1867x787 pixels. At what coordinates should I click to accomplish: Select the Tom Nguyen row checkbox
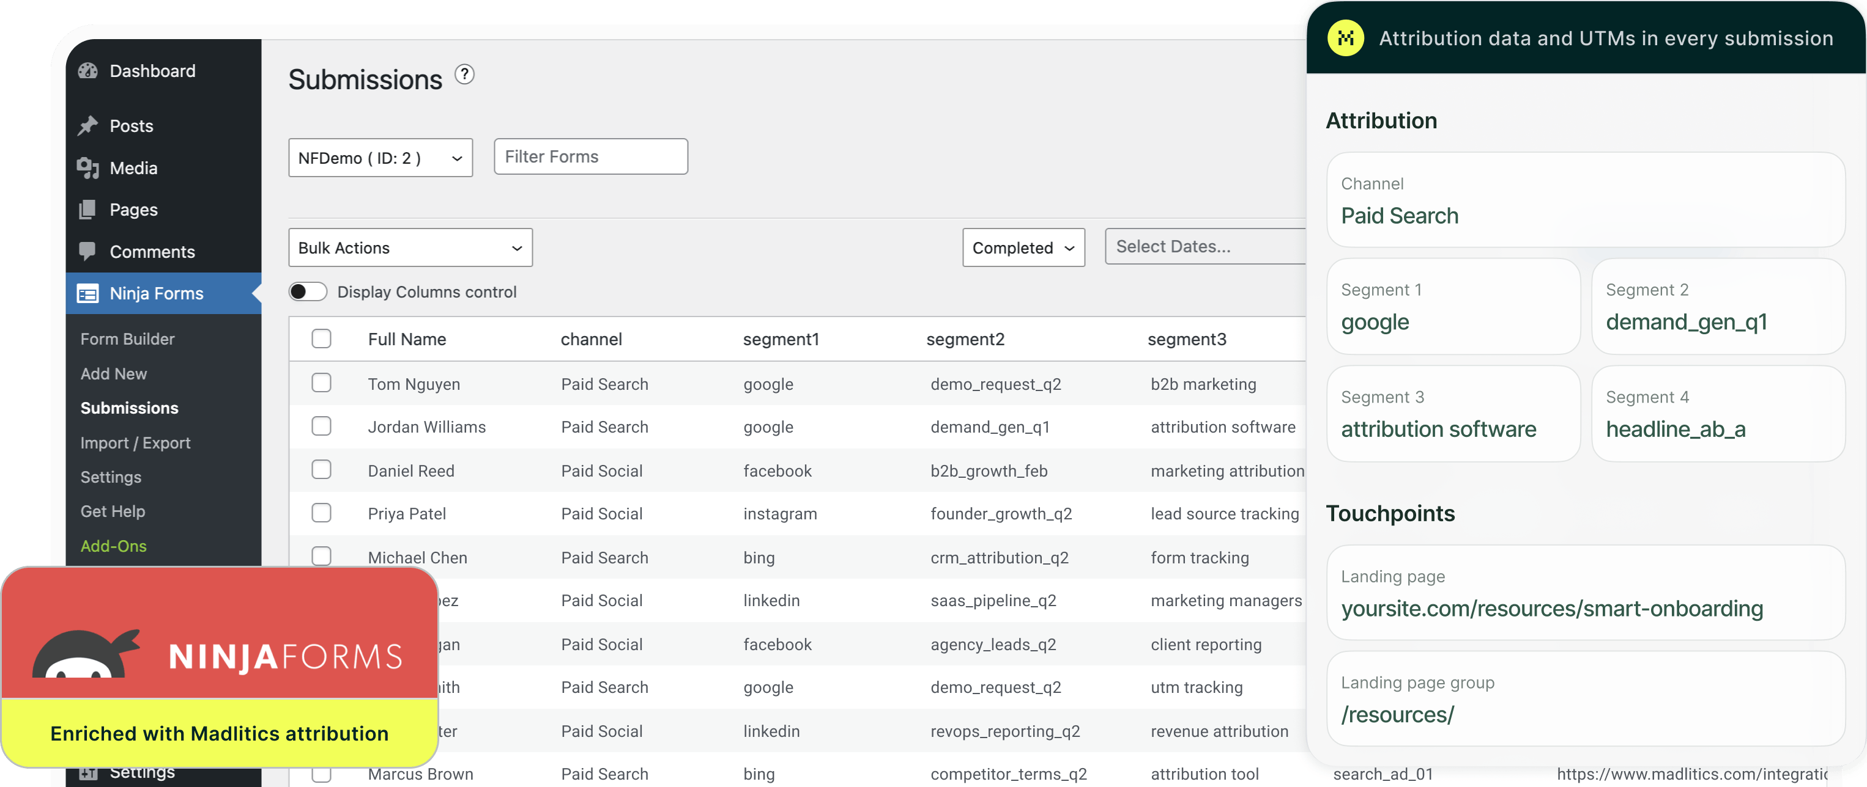click(321, 383)
